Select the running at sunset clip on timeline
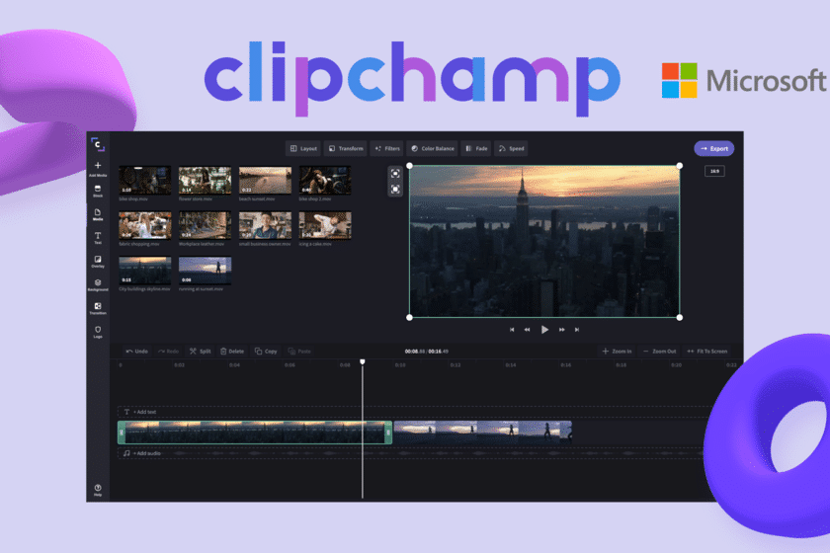This screenshot has height=553, width=830. [x=483, y=433]
